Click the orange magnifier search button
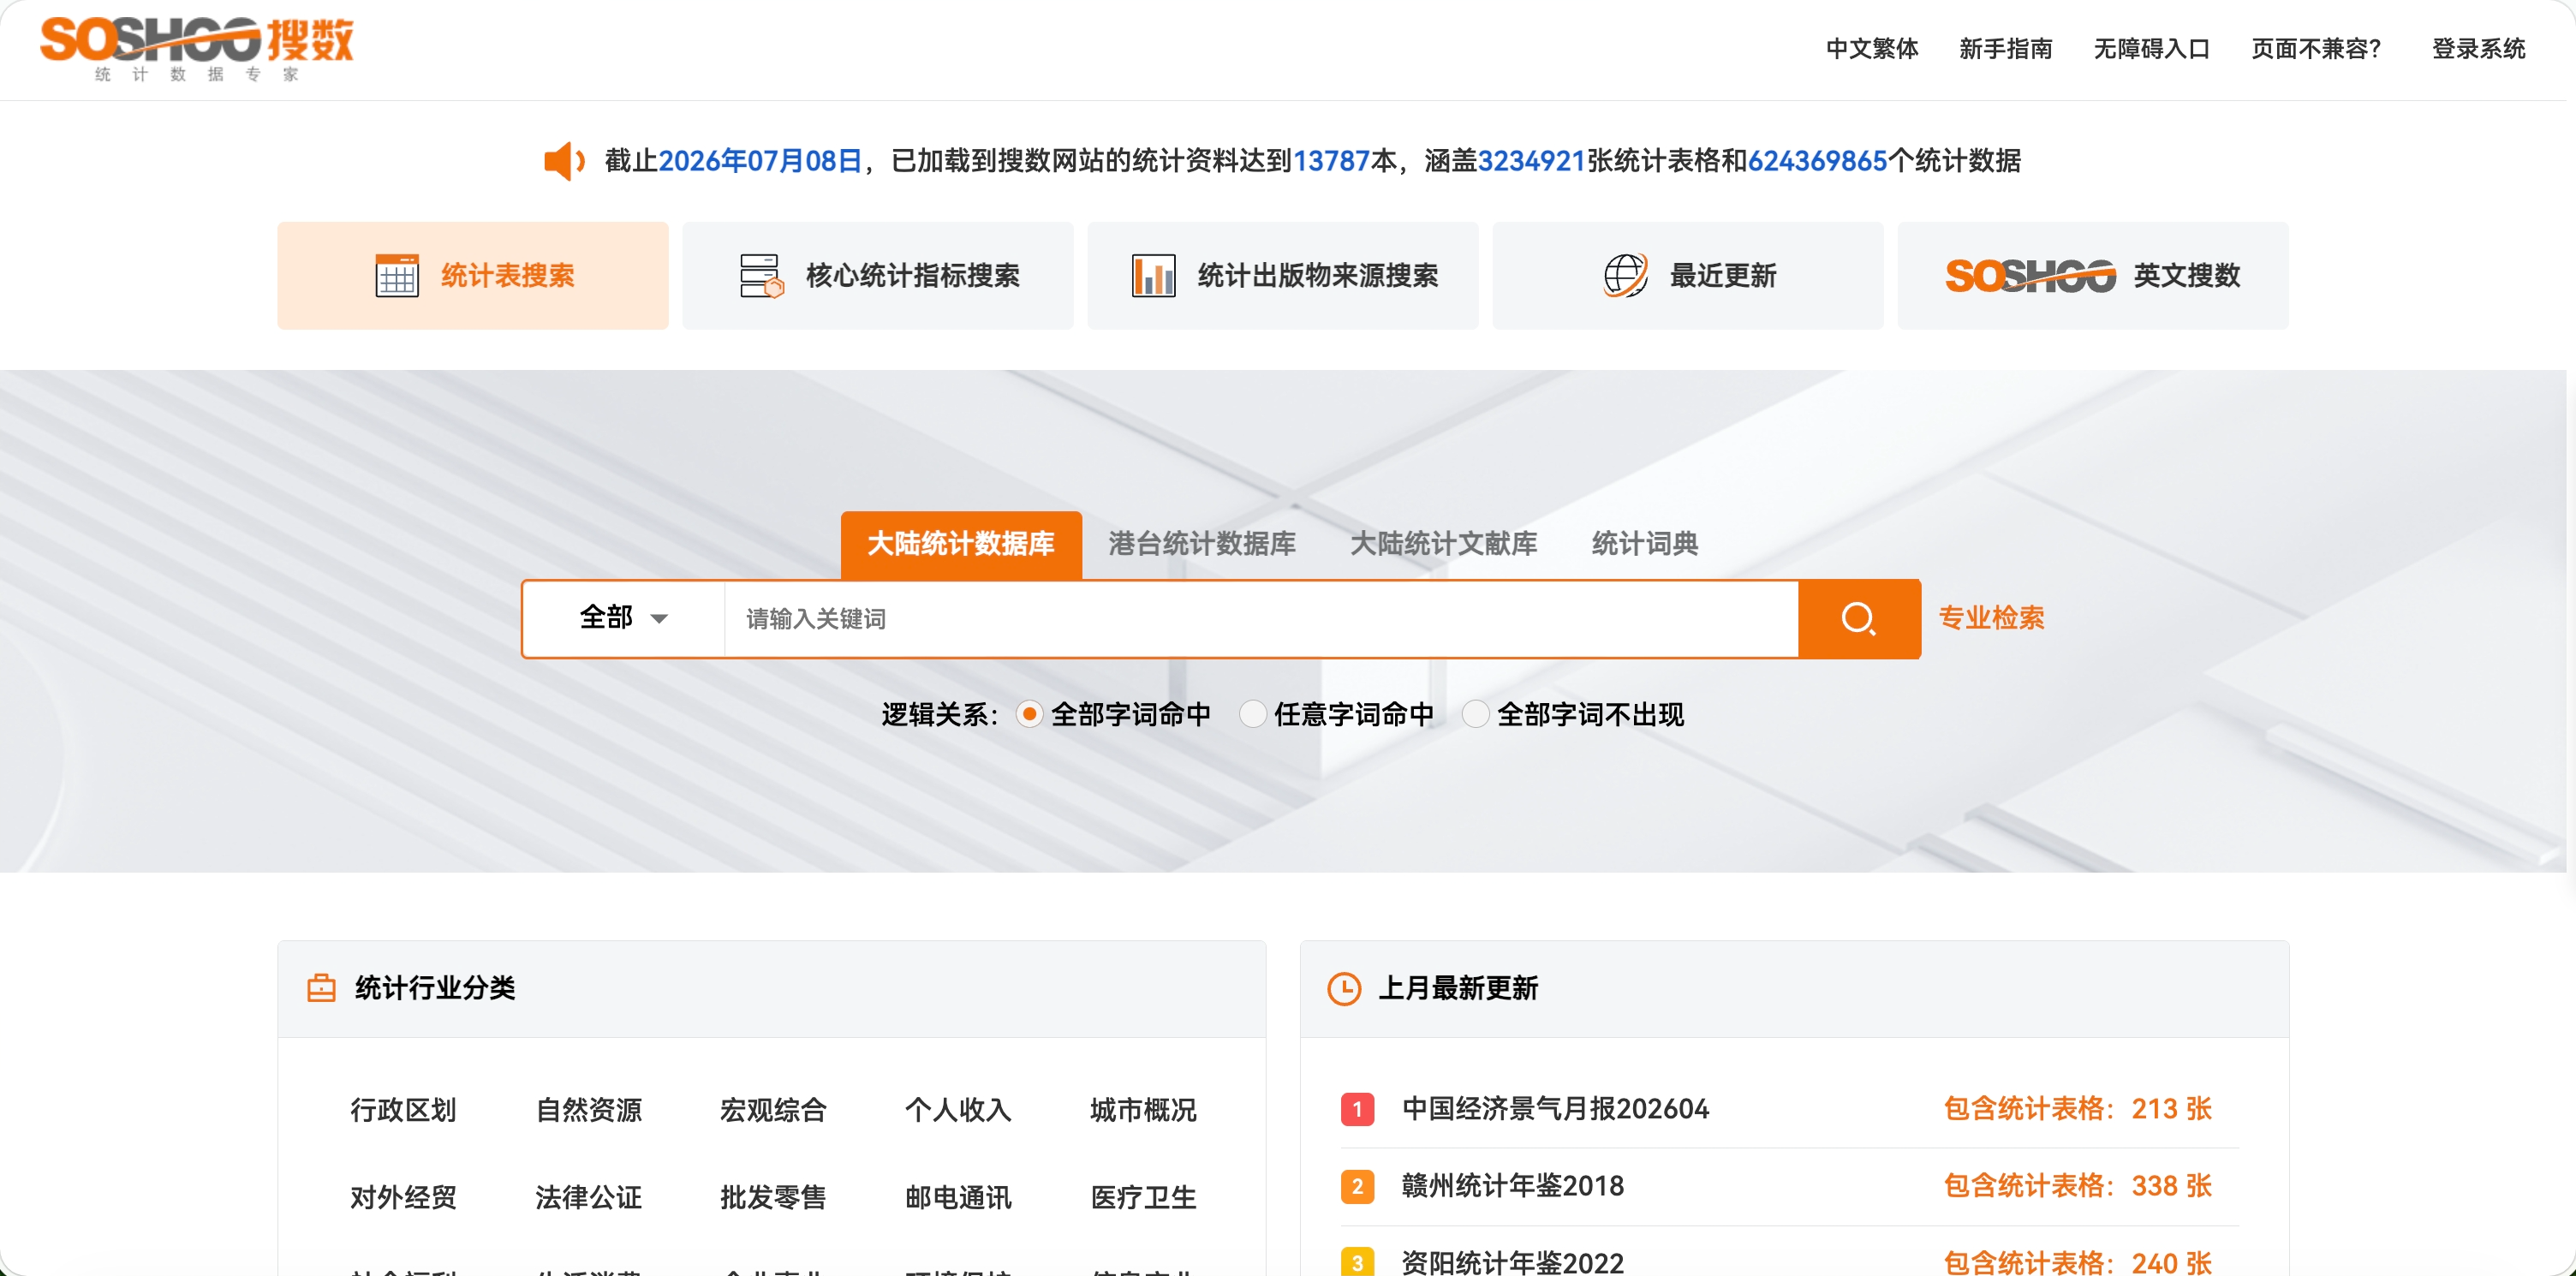This screenshot has width=2576, height=1276. [x=1859, y=618]
